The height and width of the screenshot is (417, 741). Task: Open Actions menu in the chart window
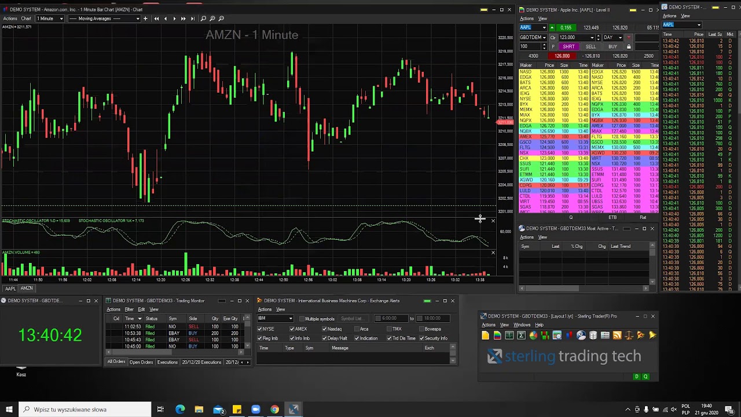pos(10,19)
